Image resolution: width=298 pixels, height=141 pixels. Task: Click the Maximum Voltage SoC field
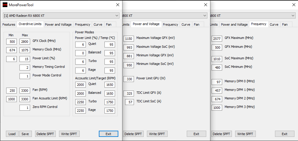pyautogui.click(x=129, y=47)
